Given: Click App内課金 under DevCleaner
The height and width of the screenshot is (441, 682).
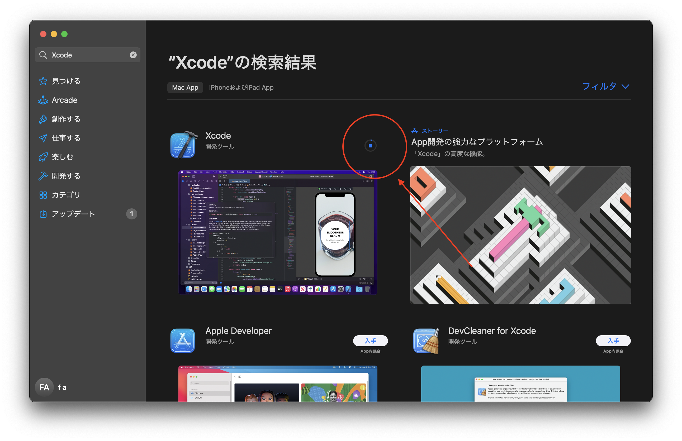Looking at the screenshot, I should tap(613, 351).
